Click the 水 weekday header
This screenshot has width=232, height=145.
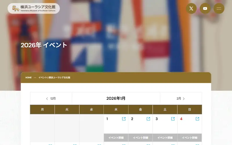pyautogui.click(x=91, y=110)
